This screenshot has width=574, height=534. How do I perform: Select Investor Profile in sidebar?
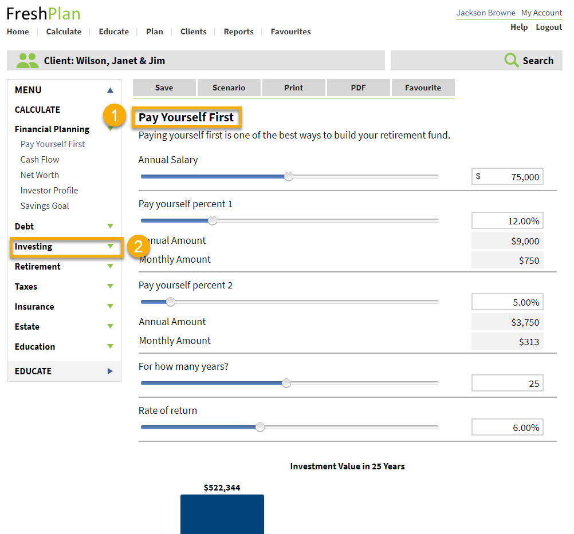tap(49, 191)
